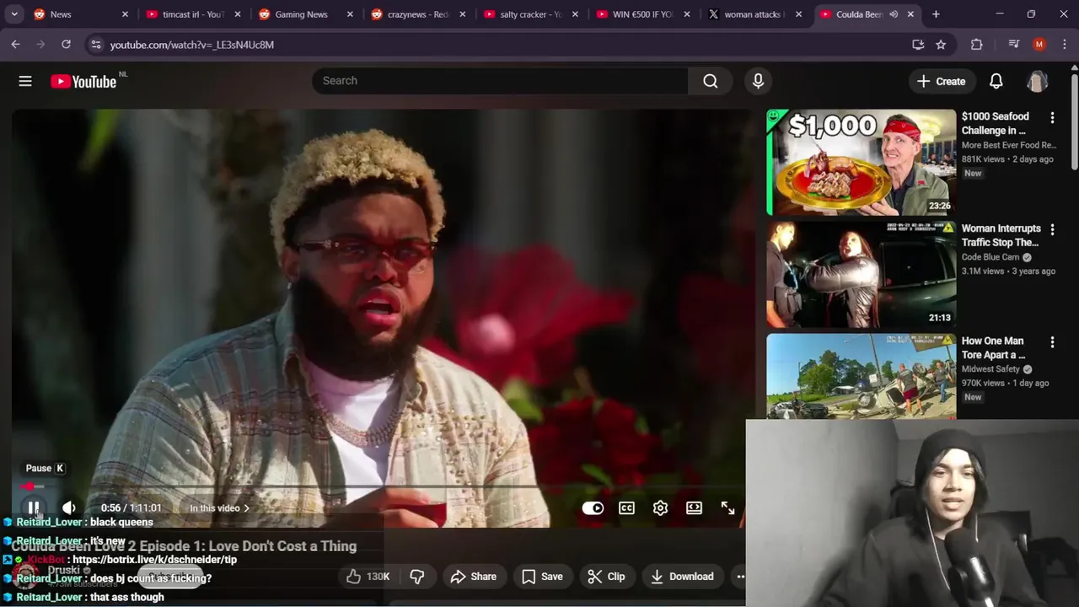Open more actions ellipsis below video
Screen dimensions: 1079x607
pos(740,577)
